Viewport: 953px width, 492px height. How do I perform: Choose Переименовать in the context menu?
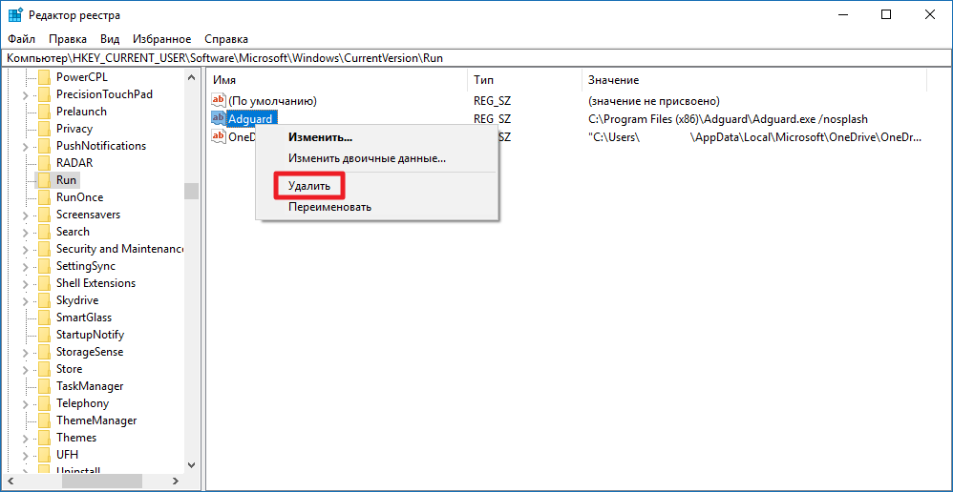point(329,207)
